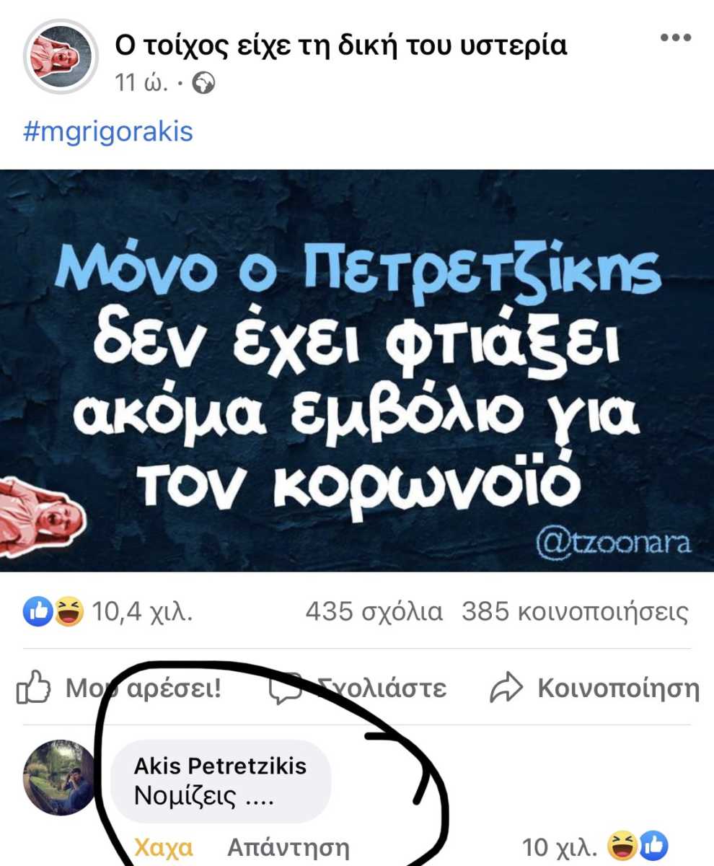The height and width of the screenshot is (866, 714).
Task: Open the page profile picture
Action: (x=61, y=57)
